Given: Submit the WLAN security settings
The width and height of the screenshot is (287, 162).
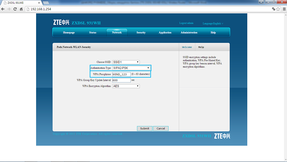Looking at the screenshot, I should click(x=145, y=128).
